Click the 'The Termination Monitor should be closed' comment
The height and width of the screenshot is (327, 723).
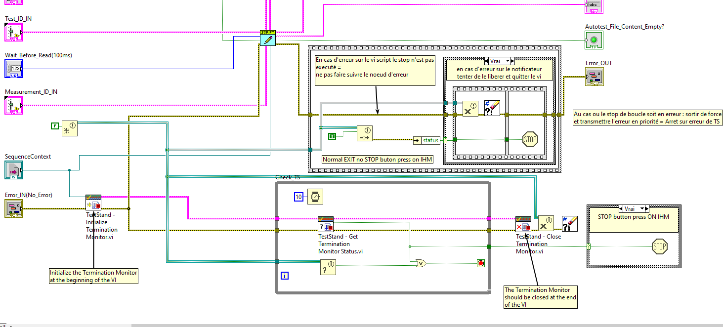coord(540,297)
